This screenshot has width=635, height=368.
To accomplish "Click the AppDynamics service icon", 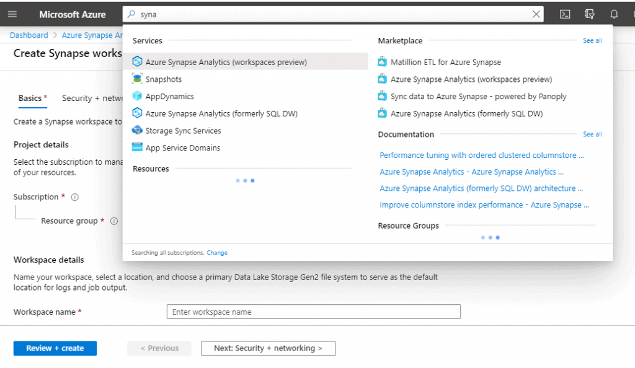I will (x=137, y=97).
